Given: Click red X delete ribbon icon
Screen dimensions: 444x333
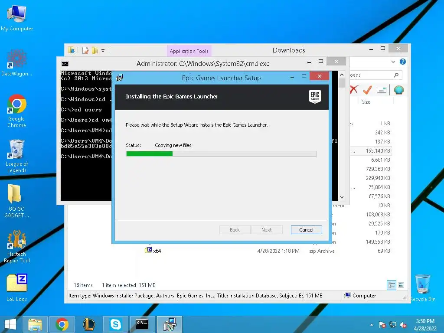Looking at the screenshot, I should pos(354,90).
